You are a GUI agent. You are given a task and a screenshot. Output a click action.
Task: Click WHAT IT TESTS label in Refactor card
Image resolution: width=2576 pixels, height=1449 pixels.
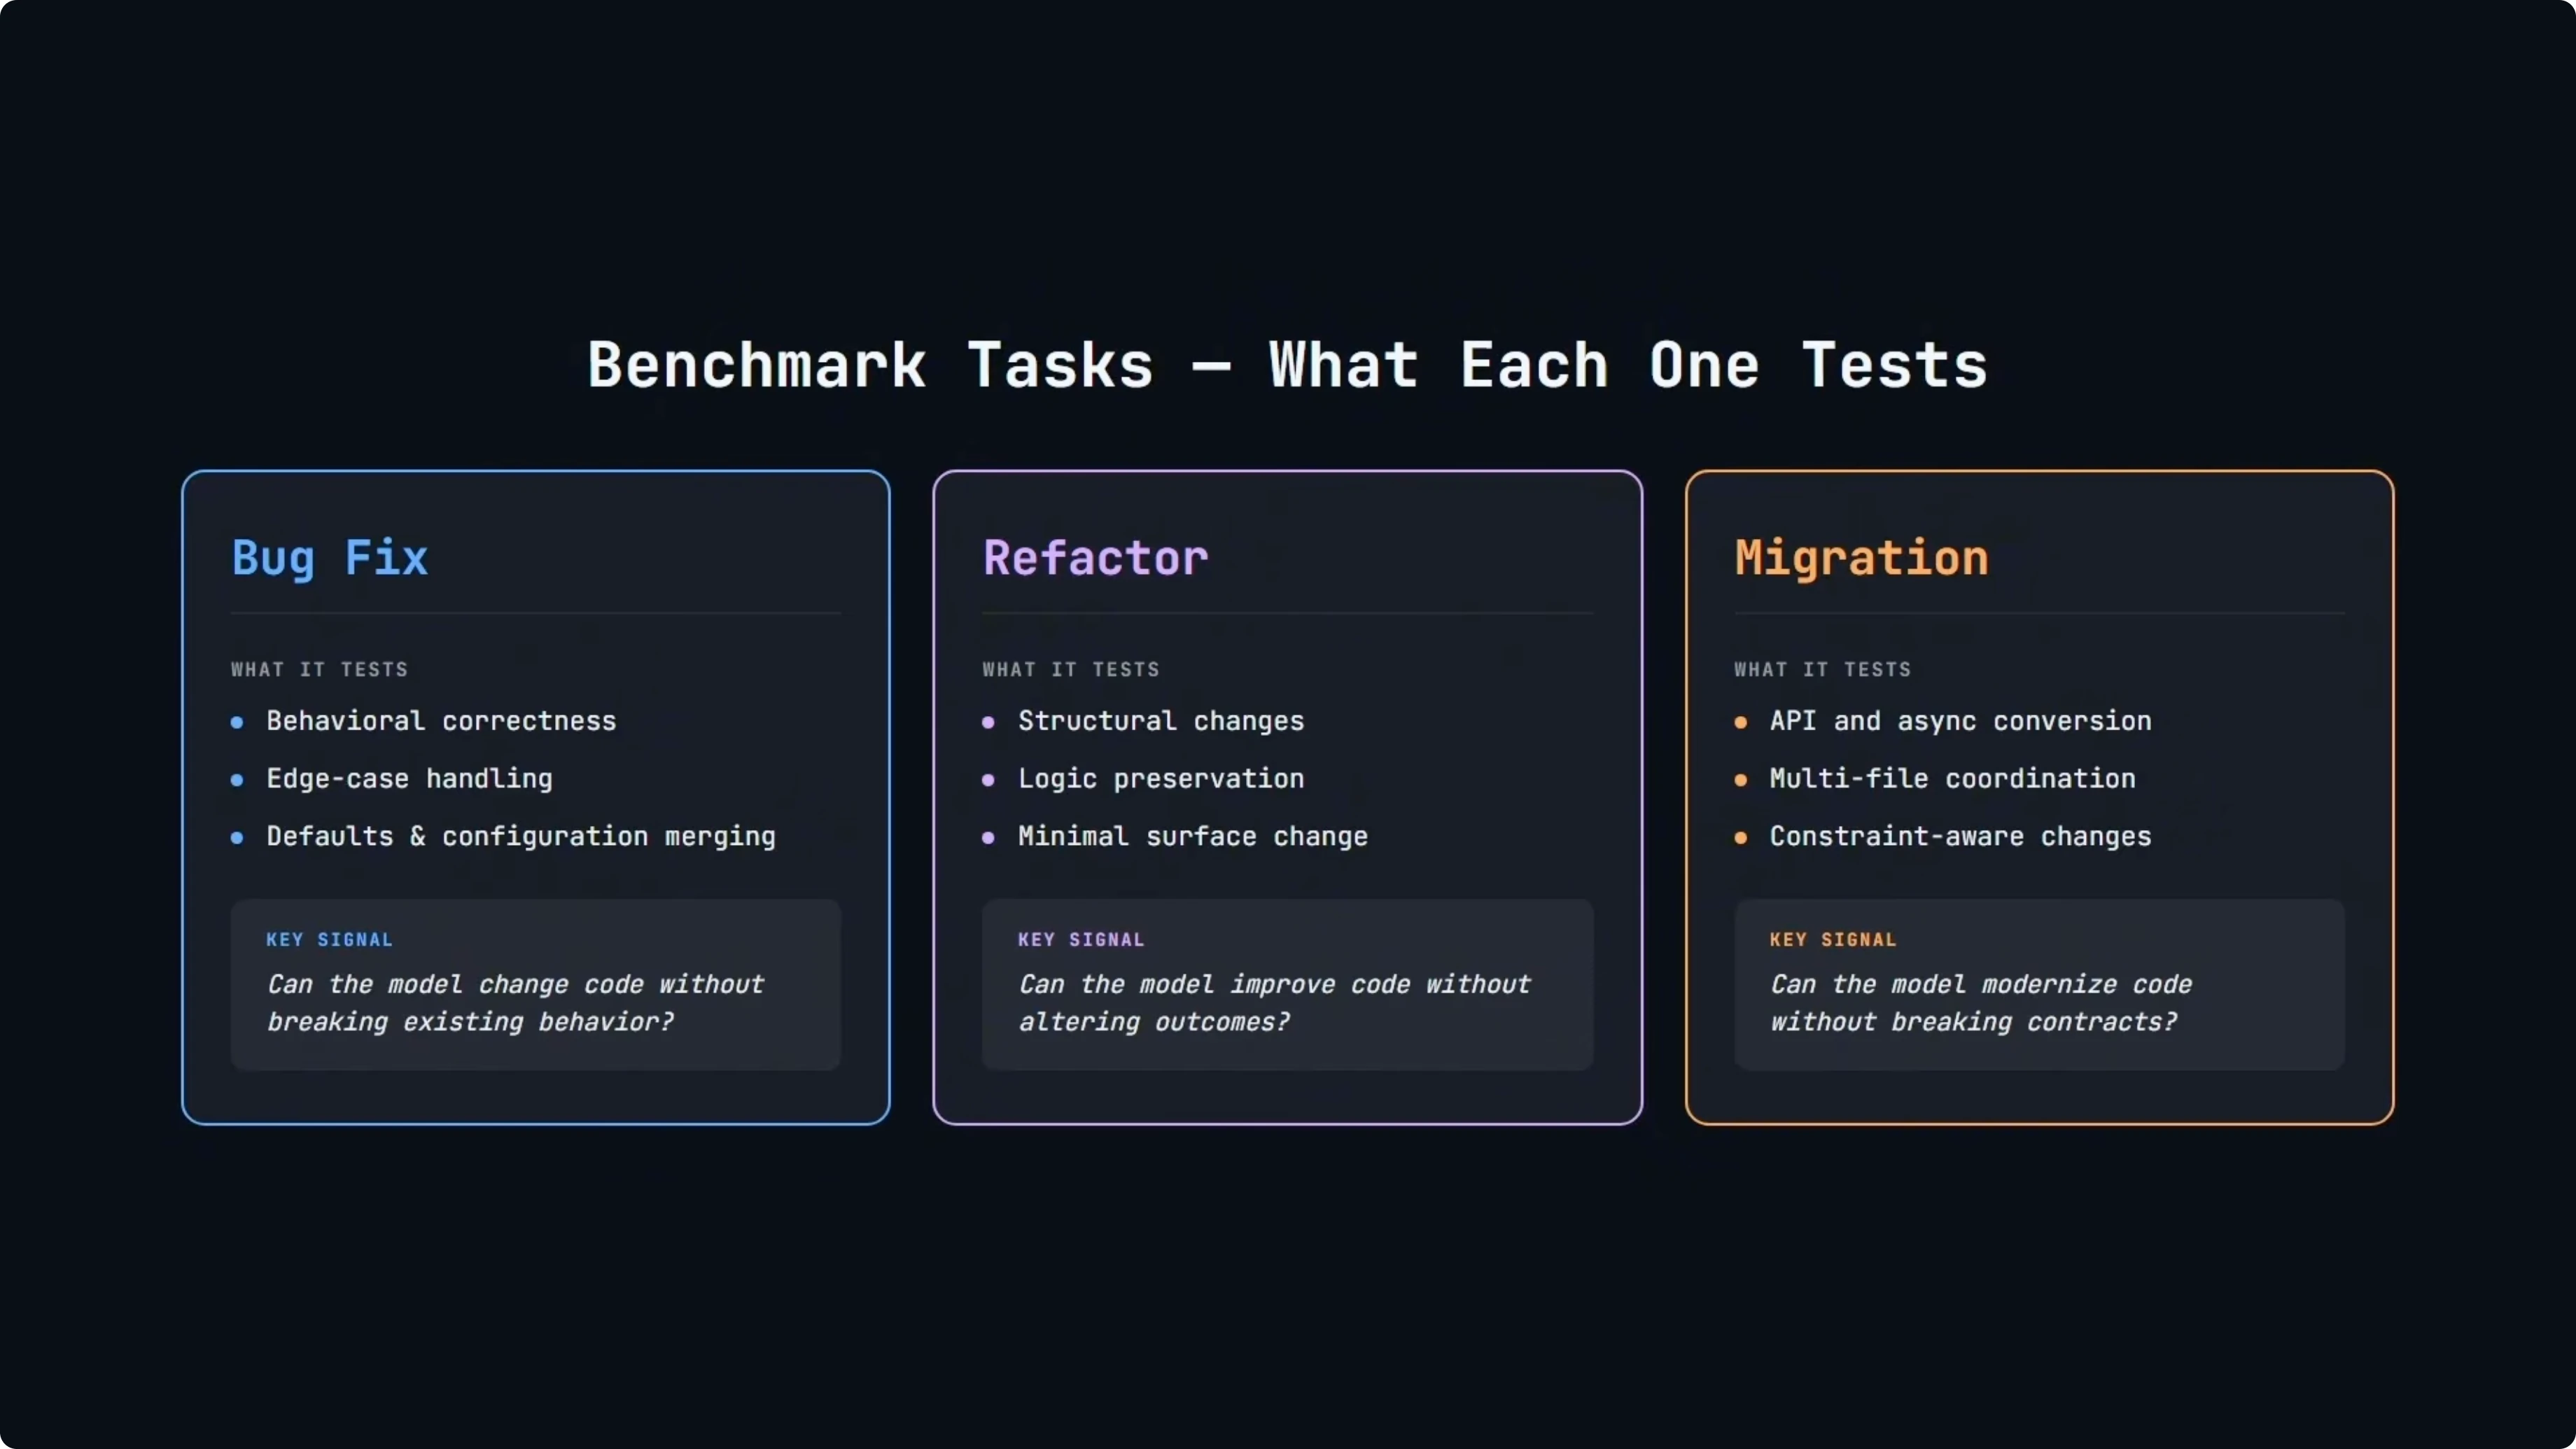coord(1070,670)
